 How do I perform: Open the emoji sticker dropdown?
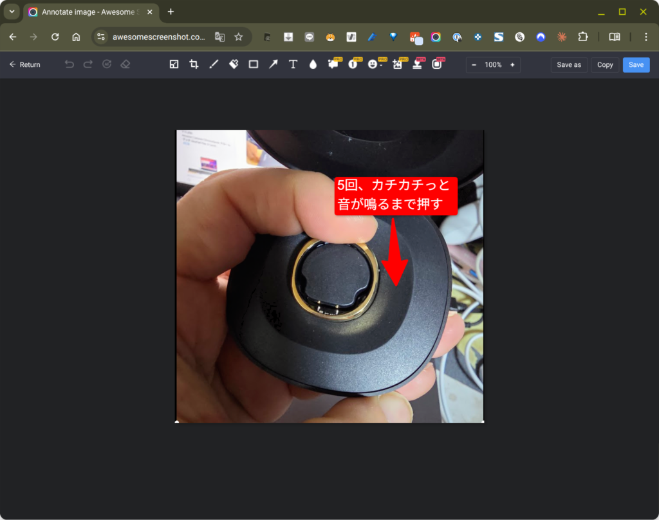(373, 64)
